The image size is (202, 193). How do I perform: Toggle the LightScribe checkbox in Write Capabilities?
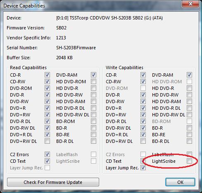(189, 161)
